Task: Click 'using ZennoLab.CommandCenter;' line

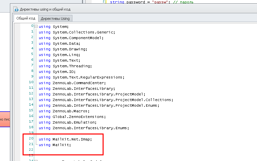Action: coord(72,83)
